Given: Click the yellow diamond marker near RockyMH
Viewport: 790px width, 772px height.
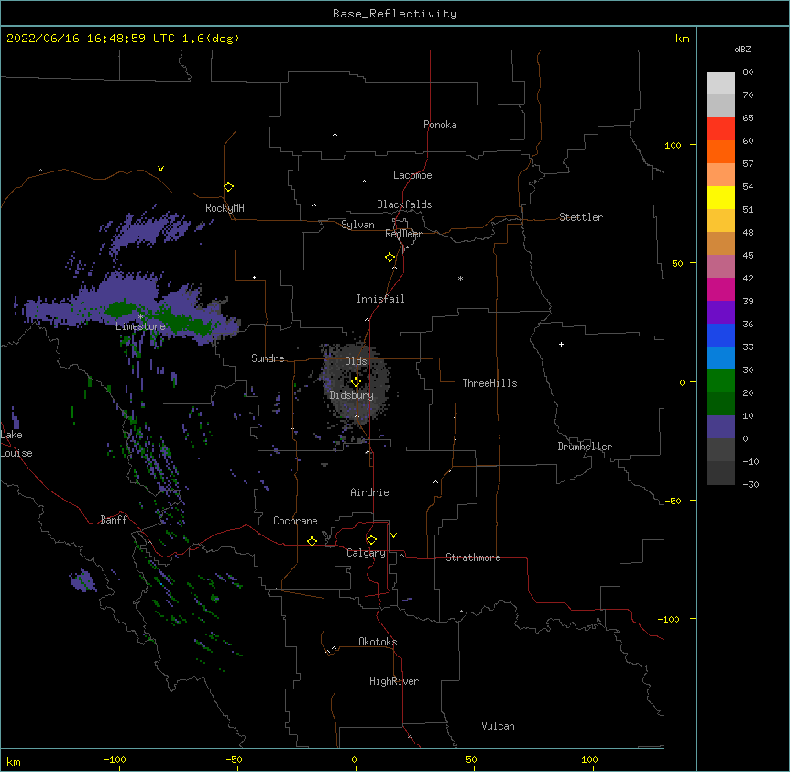Looking at the screenshot, I should pos(228,187).
